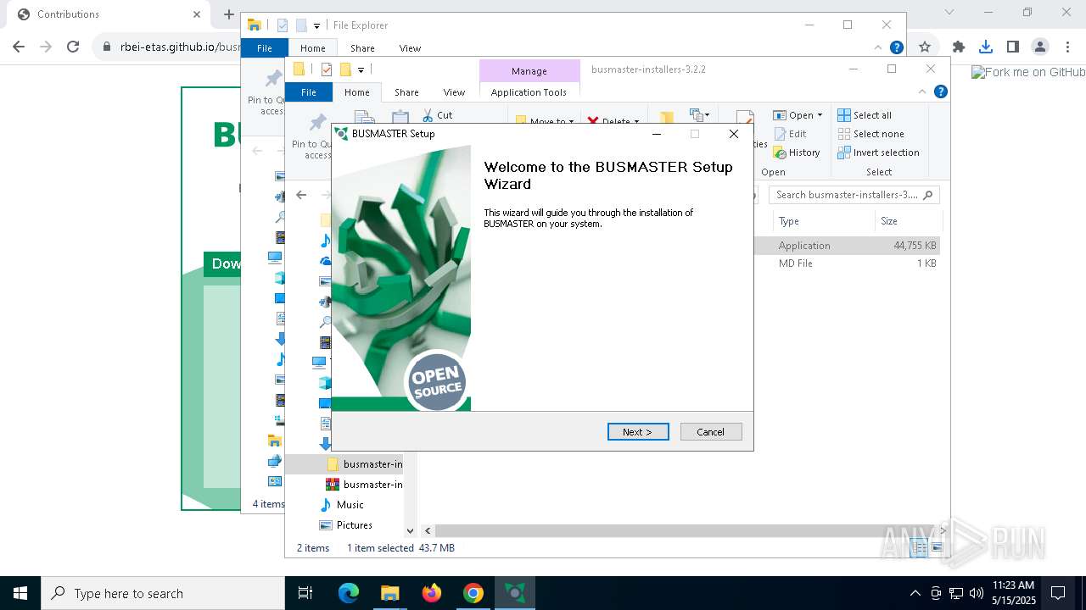Open View tab in the File Explorer window behind
1086x610 pixels.
(410, 48)
